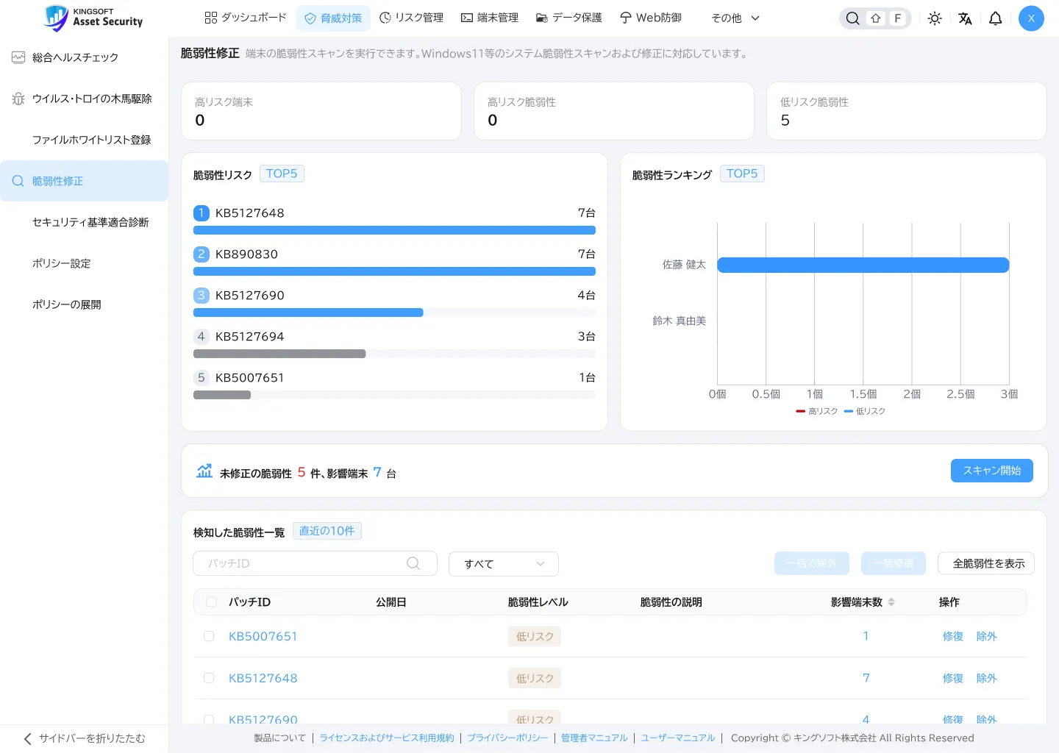Open the search magnifier in top bar
The image size is (1059, 753).
coord(852,18)
